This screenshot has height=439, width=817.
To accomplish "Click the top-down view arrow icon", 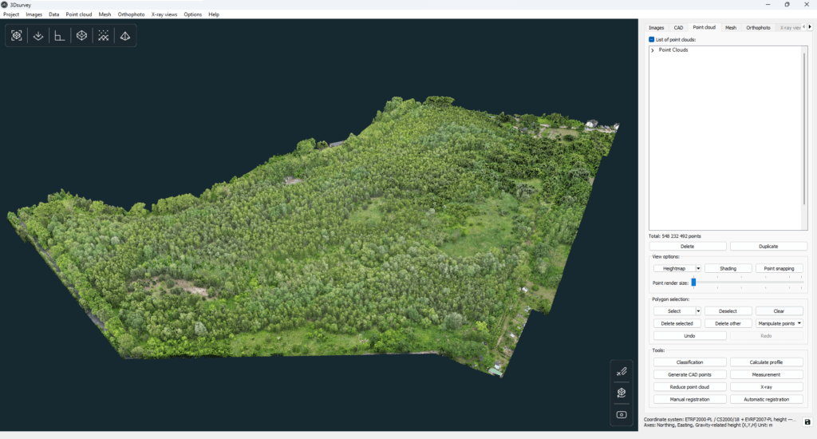I will (38, 35).
